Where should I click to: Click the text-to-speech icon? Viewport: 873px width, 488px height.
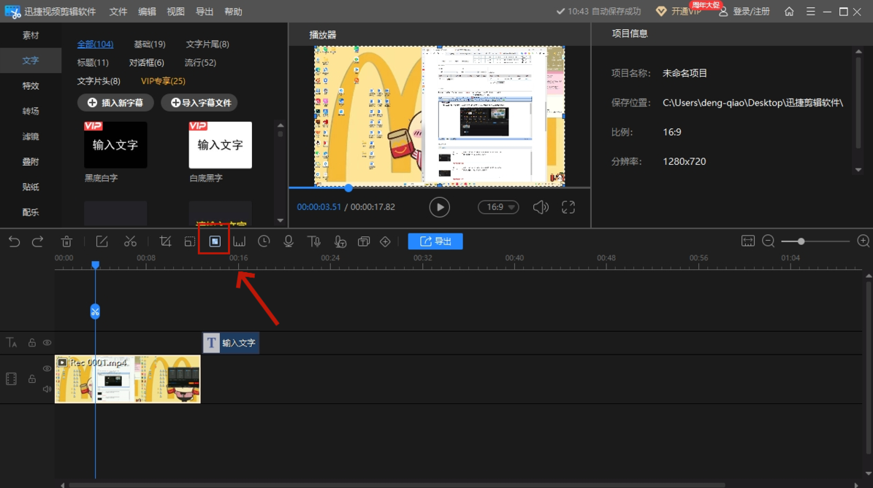tap(314, 241)
